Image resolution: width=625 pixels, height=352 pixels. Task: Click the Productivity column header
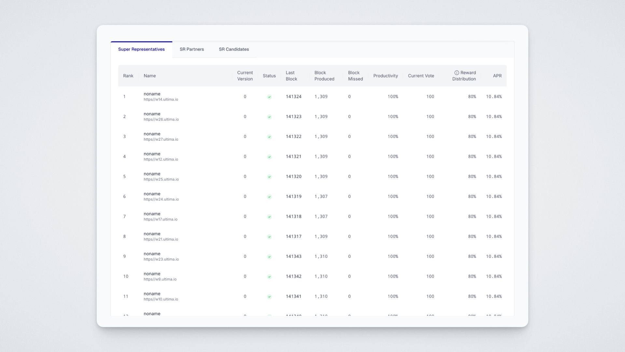tap(385, 76)
